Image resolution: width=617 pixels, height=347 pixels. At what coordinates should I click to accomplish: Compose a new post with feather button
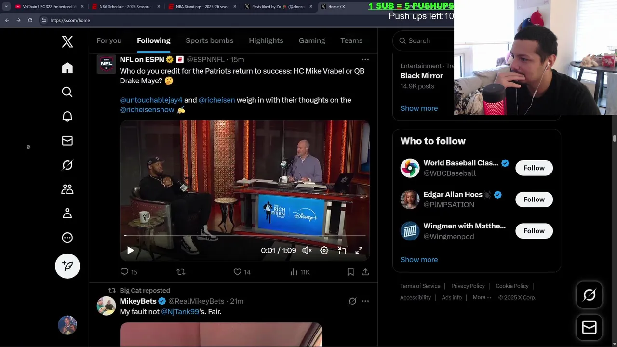pyautogui.click(x=67, y=266)
